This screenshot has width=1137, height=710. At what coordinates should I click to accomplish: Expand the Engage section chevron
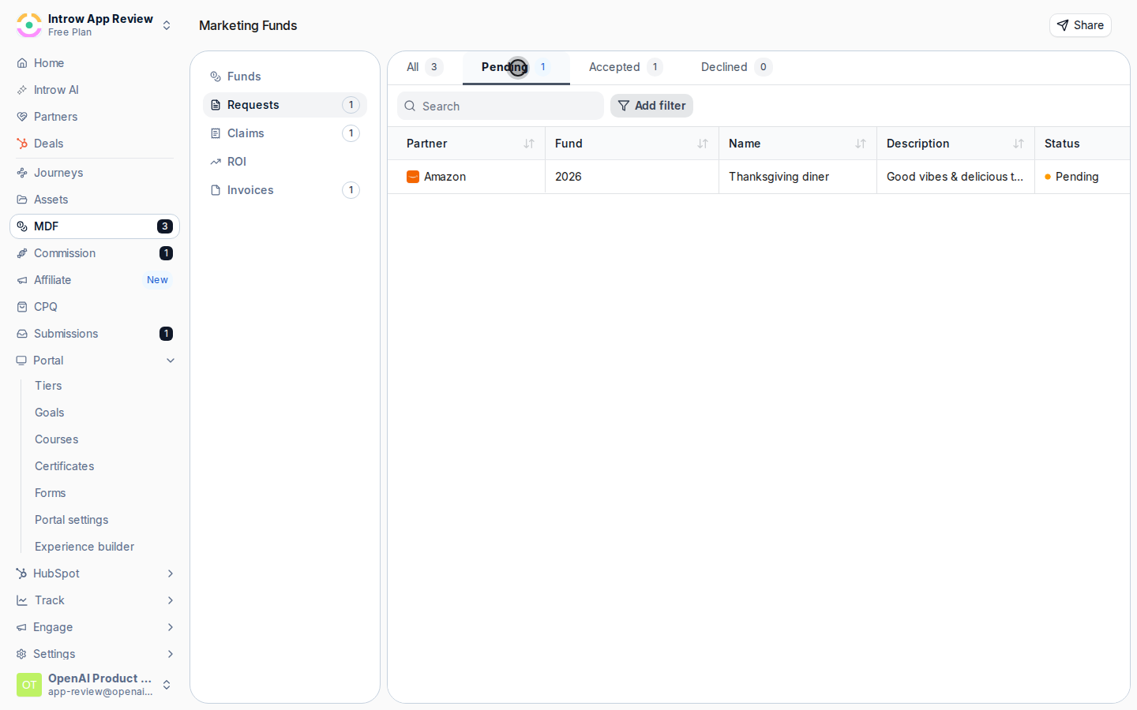click(x=171, y=627)
